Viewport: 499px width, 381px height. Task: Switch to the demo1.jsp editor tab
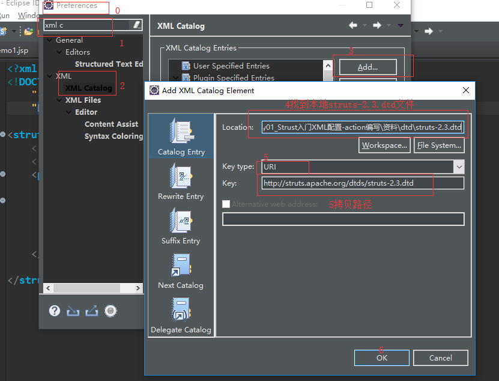(x=14, y=50)
